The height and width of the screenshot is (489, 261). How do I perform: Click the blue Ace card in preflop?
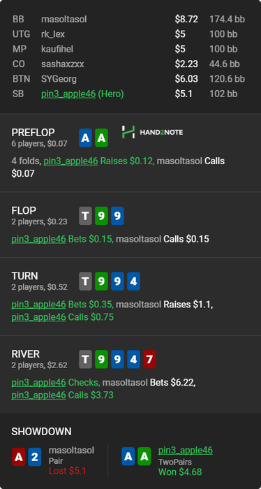click(x=85, y=138)
